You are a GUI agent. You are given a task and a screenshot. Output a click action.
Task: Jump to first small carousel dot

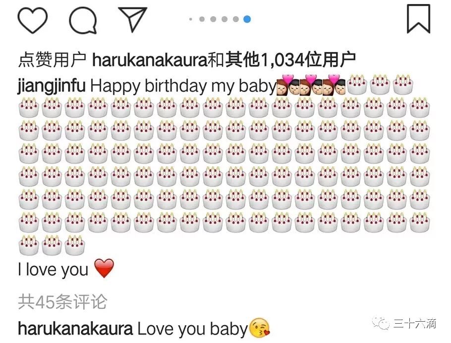pyautogui.click(x=191, y=19)
